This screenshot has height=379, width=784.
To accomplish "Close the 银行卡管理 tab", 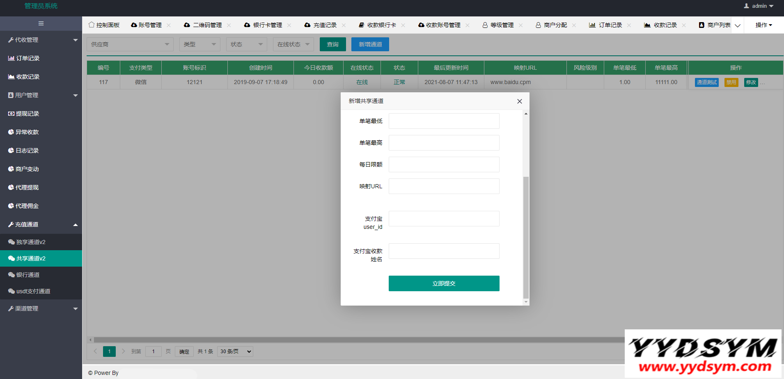I will coord(289,25).
